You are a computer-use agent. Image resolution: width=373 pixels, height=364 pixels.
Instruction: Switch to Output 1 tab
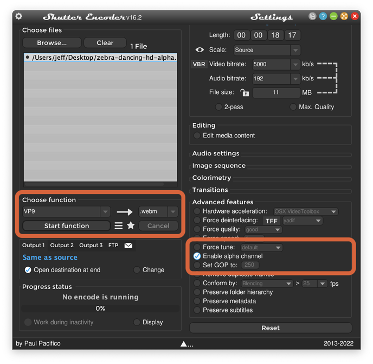coord(33,245)
